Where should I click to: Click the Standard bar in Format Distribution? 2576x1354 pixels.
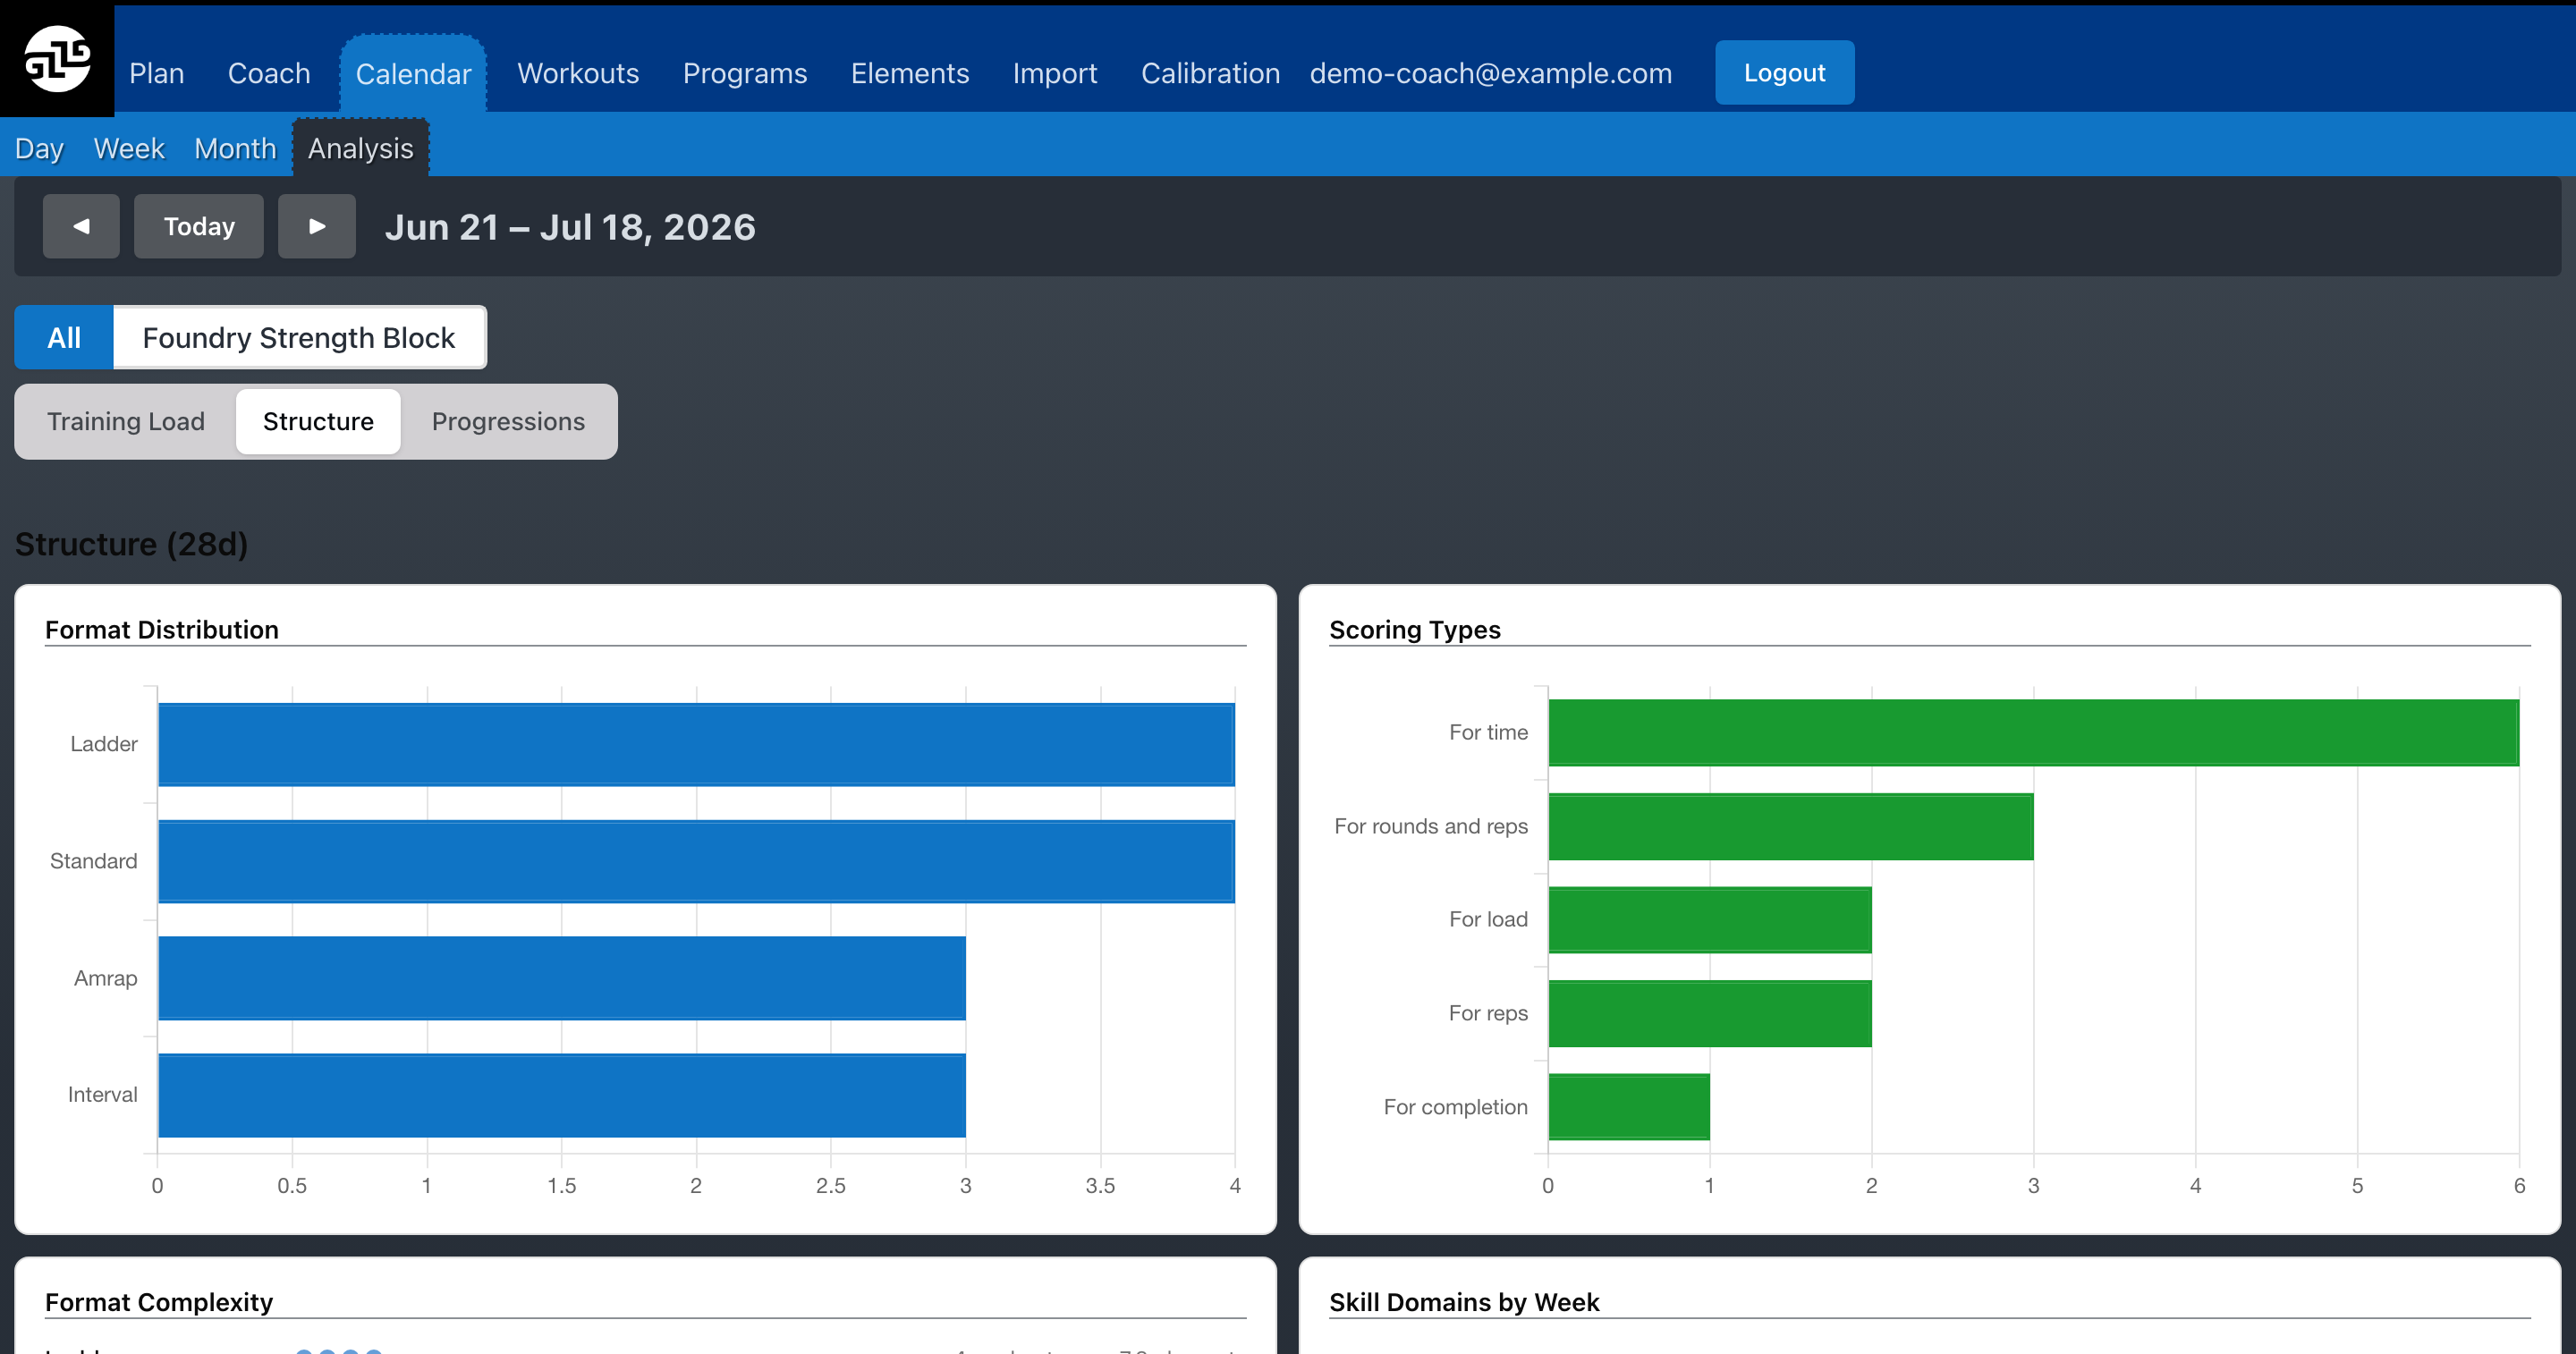(696, 861)
